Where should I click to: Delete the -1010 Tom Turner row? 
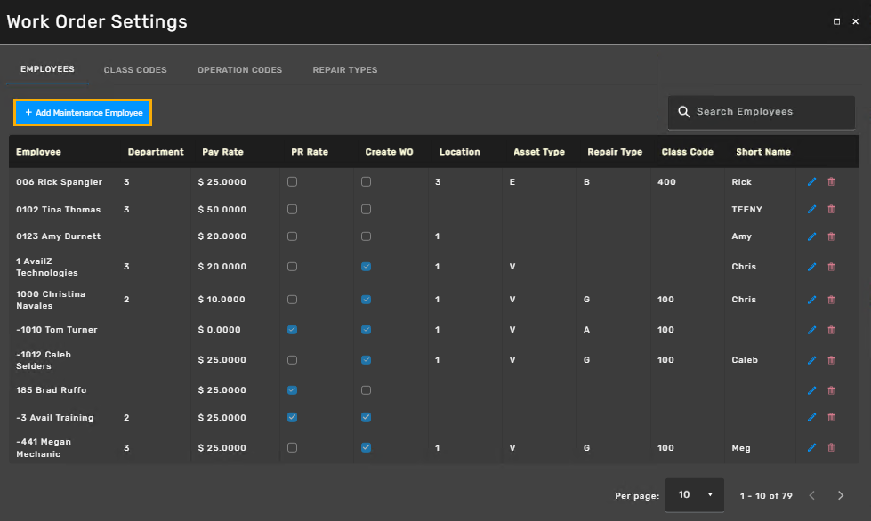(831, 330)
